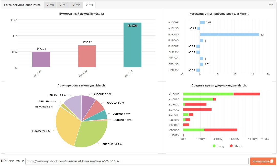Click the GBPUSD red short holding-time bar
The image size is (277, 167).
[221, 130]
